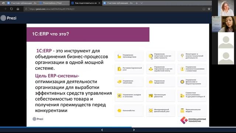The height and width of the screenshot is (133, 236).
Task: Advance to next slide with right arrow
Action: 134,130
